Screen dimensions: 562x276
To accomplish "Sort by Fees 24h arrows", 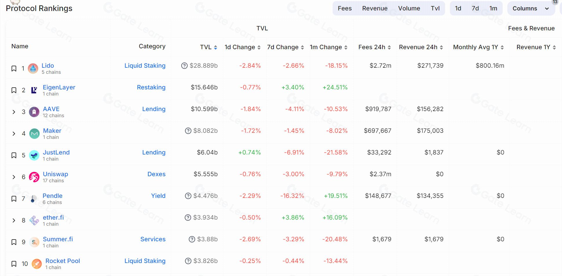I will click(x=389, y=47).
